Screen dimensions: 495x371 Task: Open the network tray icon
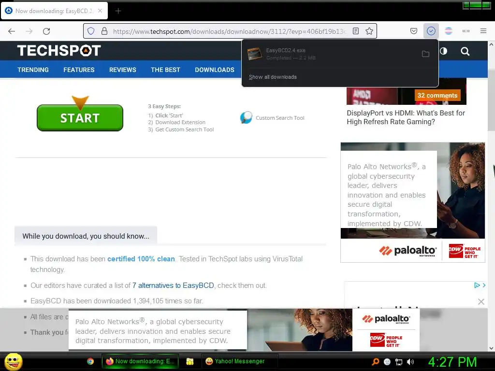[399, 362]
